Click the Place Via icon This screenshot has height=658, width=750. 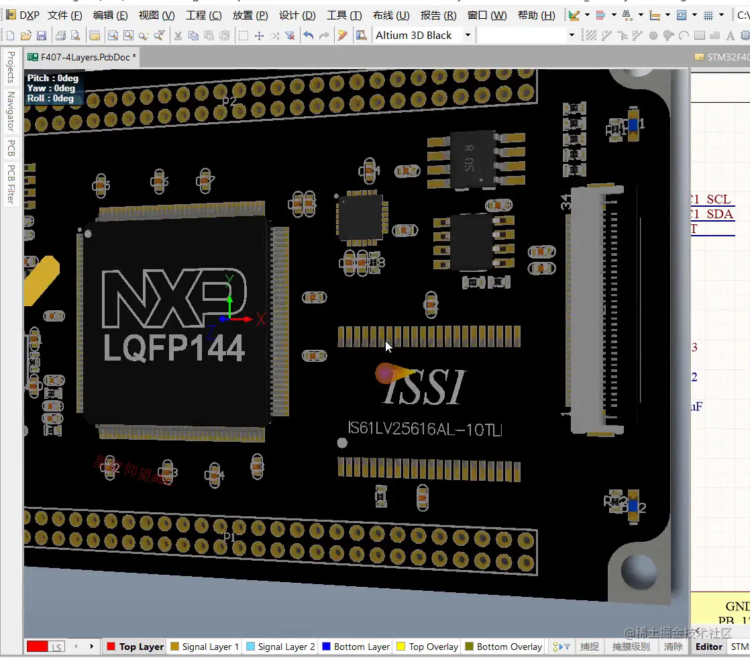669,36
